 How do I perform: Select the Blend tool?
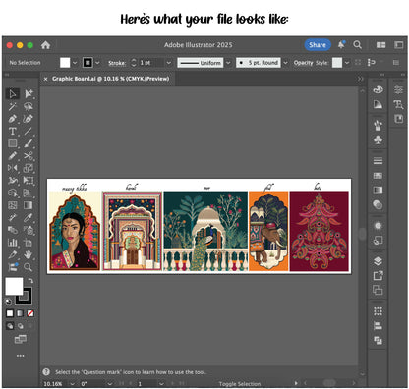pyautogui.click(x=13, y=230)
